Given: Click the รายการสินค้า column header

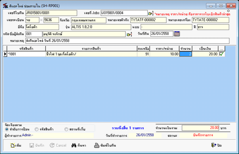Looking at the screenshot, I should coord(91,49).
